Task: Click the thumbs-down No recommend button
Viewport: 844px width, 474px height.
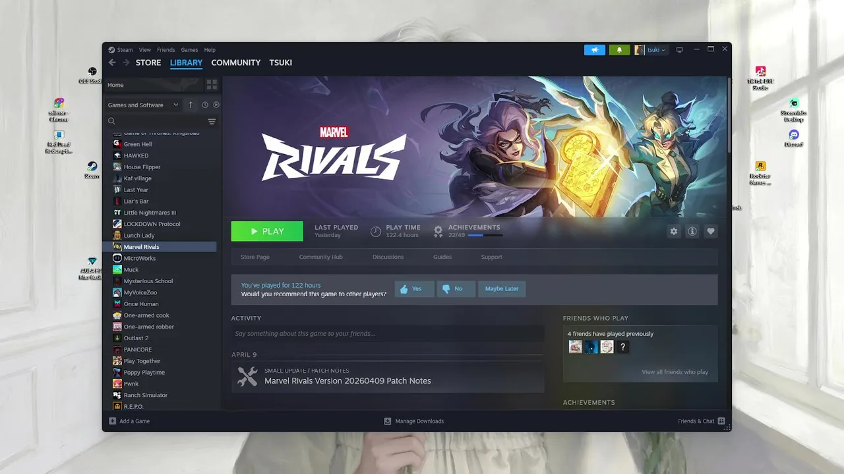Action: coord(456,289)
